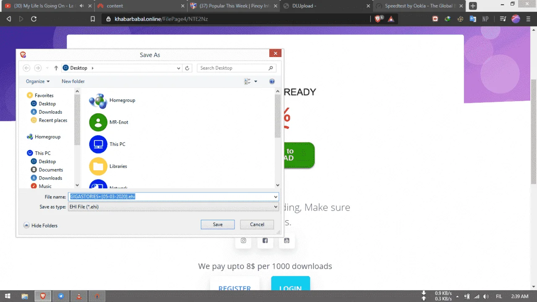This screenshot has height=302, width=537.
Task: Click the Instagram share icon on page
Action: coord(243,240)
